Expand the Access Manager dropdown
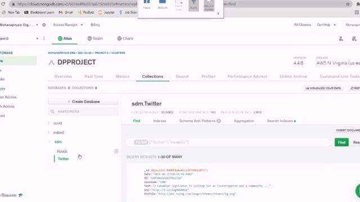The image size is (360, 202). [x=68, y=25]
